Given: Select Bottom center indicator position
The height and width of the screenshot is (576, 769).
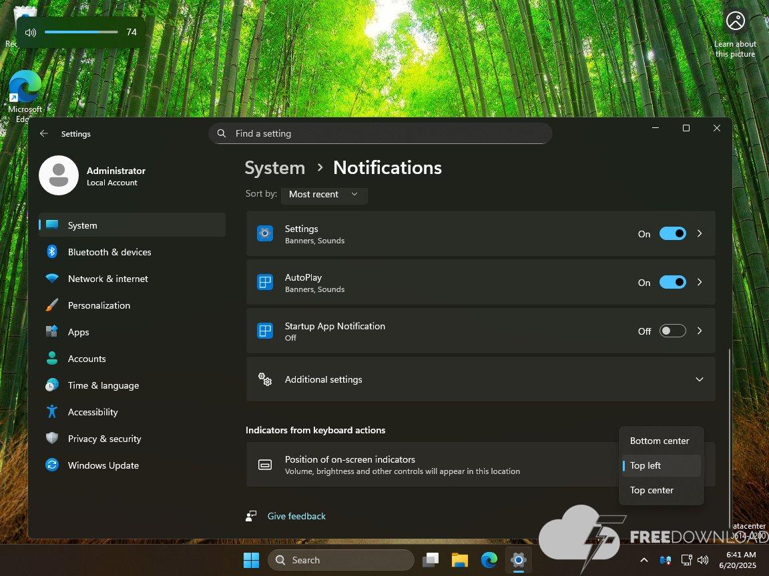Looking at the screenshot, I should coord(660,441).
